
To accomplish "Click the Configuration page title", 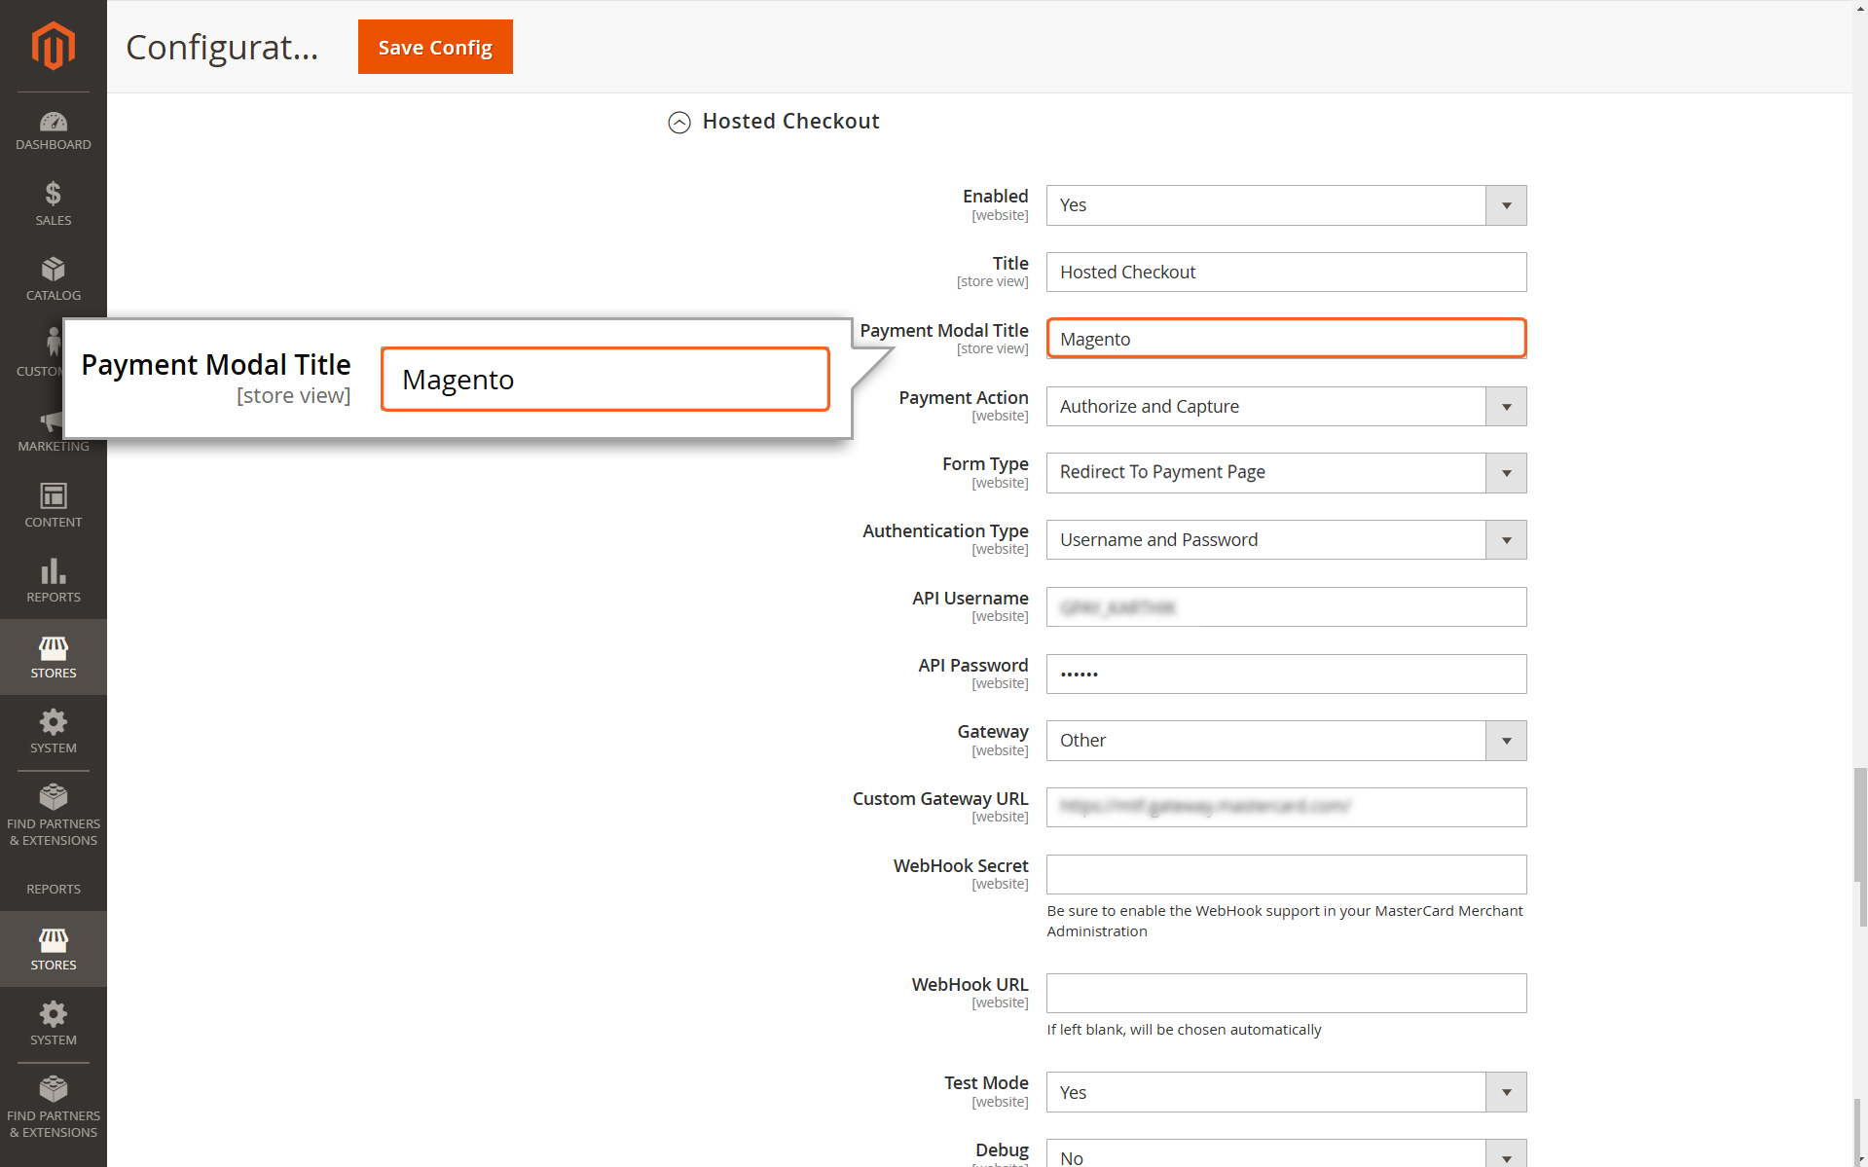I will [222, 47].
